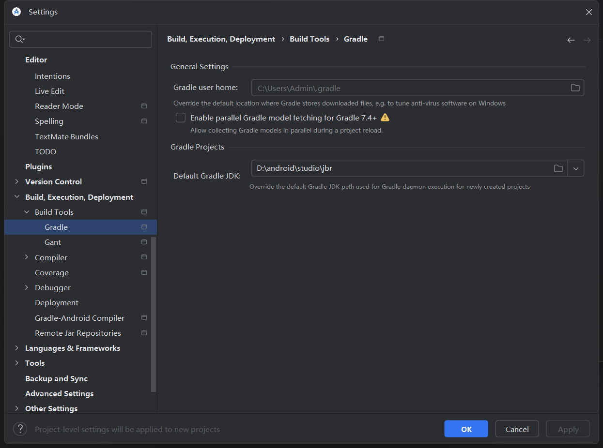This screenshot has width=603, height=448.
Task: Click the project-level marker beside Gradle breadcrumb
Action: tap(381, 39)
